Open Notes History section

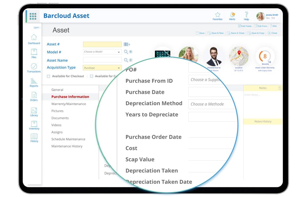click(263, 122)
